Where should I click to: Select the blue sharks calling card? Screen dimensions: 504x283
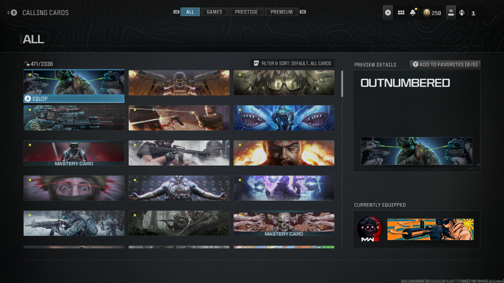tap(284, 118)
